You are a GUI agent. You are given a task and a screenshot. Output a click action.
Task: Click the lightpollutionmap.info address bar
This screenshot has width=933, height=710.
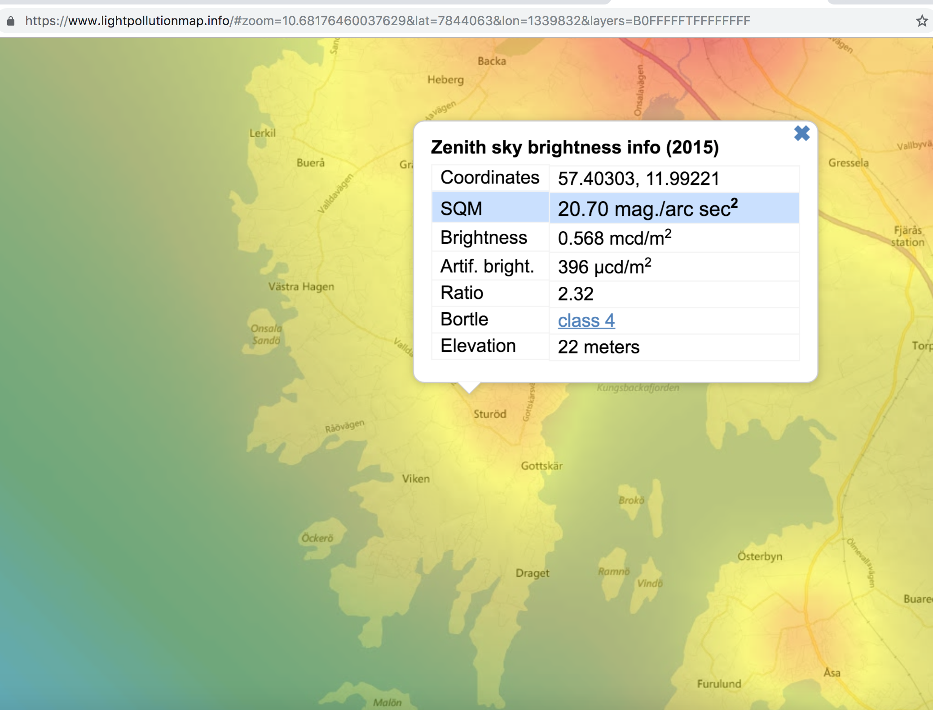click(386, 21)
